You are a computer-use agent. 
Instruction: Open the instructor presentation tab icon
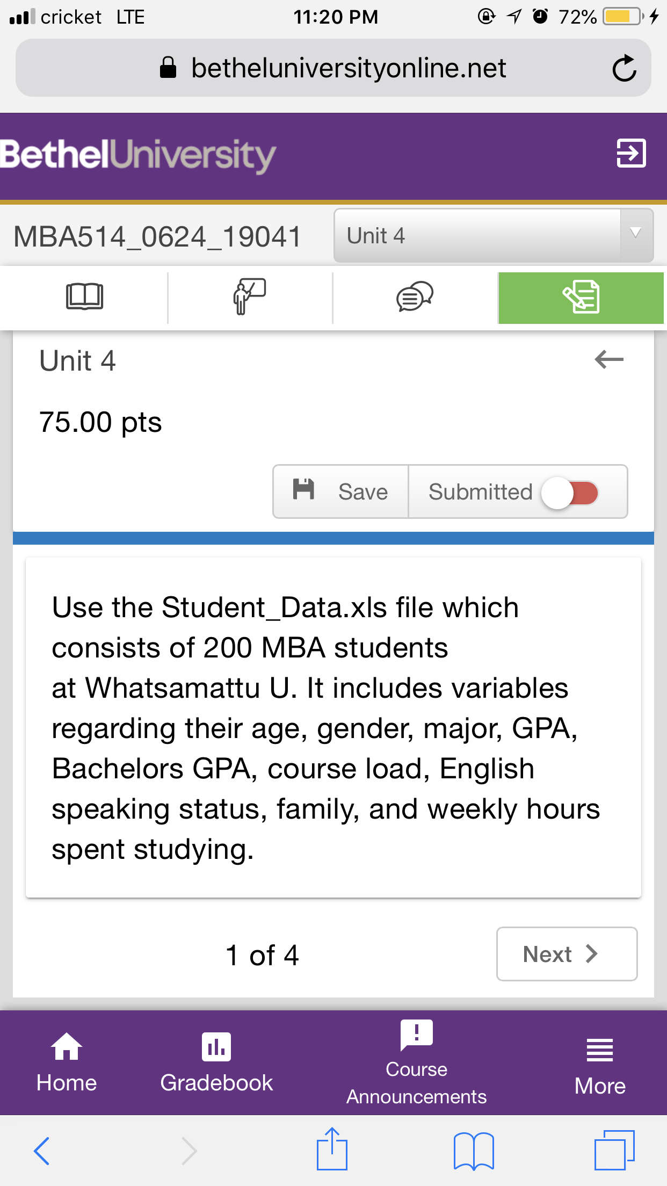coord(250,297)
